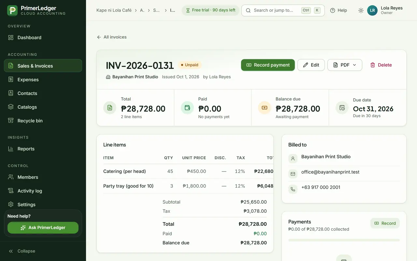The width and height of the screenshot is (417, 261).
Task: Click the phone icon in Billed to
Action: (x=293, y=189)
